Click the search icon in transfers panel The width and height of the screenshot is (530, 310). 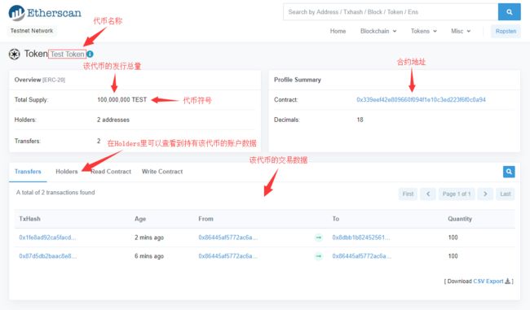coord(509,172)
